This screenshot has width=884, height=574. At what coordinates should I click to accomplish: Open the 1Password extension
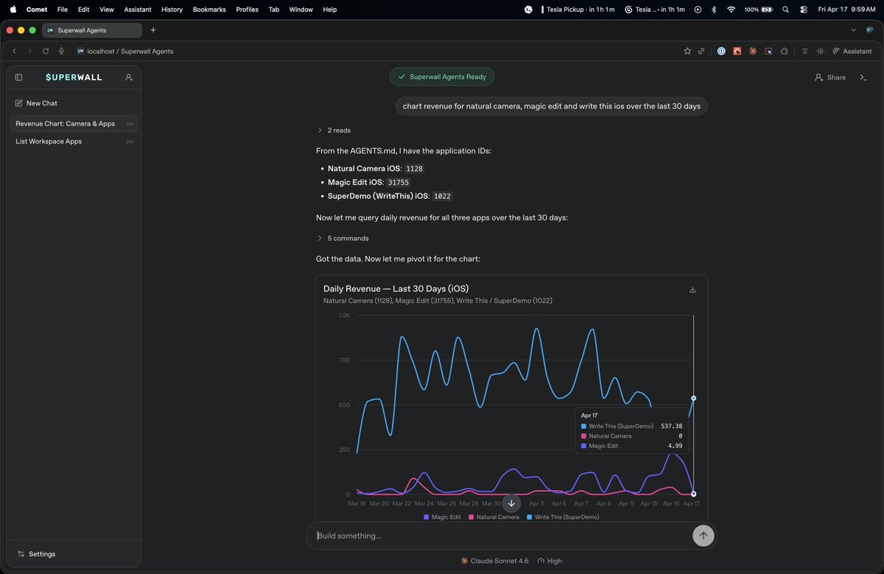click(x=721, y=51)
